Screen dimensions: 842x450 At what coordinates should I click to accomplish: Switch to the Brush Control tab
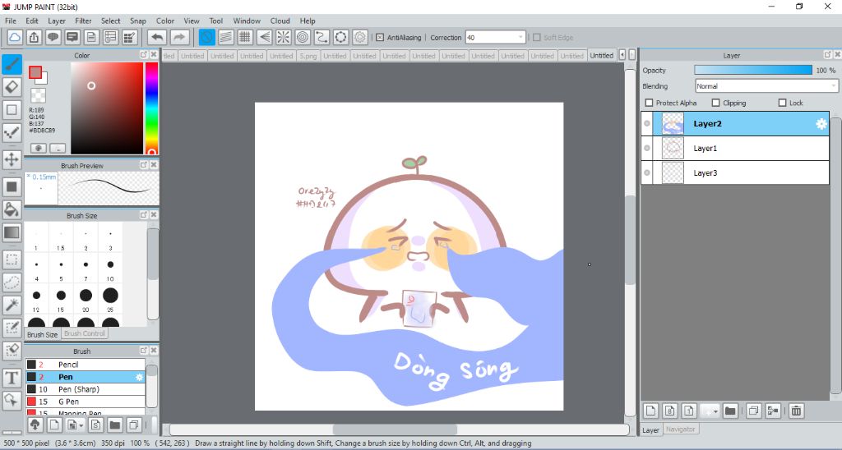85,333
